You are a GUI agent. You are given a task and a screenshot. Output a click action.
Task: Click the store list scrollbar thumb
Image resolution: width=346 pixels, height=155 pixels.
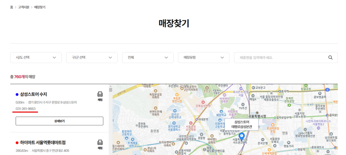[111, 90]
